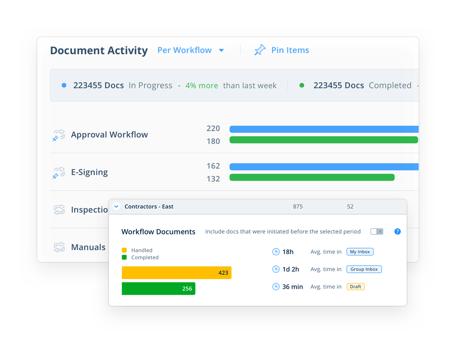The width and height of the screenshot is (470, 343).
Task: Select the E-Signing row label
Action: [x=89, y=172]
